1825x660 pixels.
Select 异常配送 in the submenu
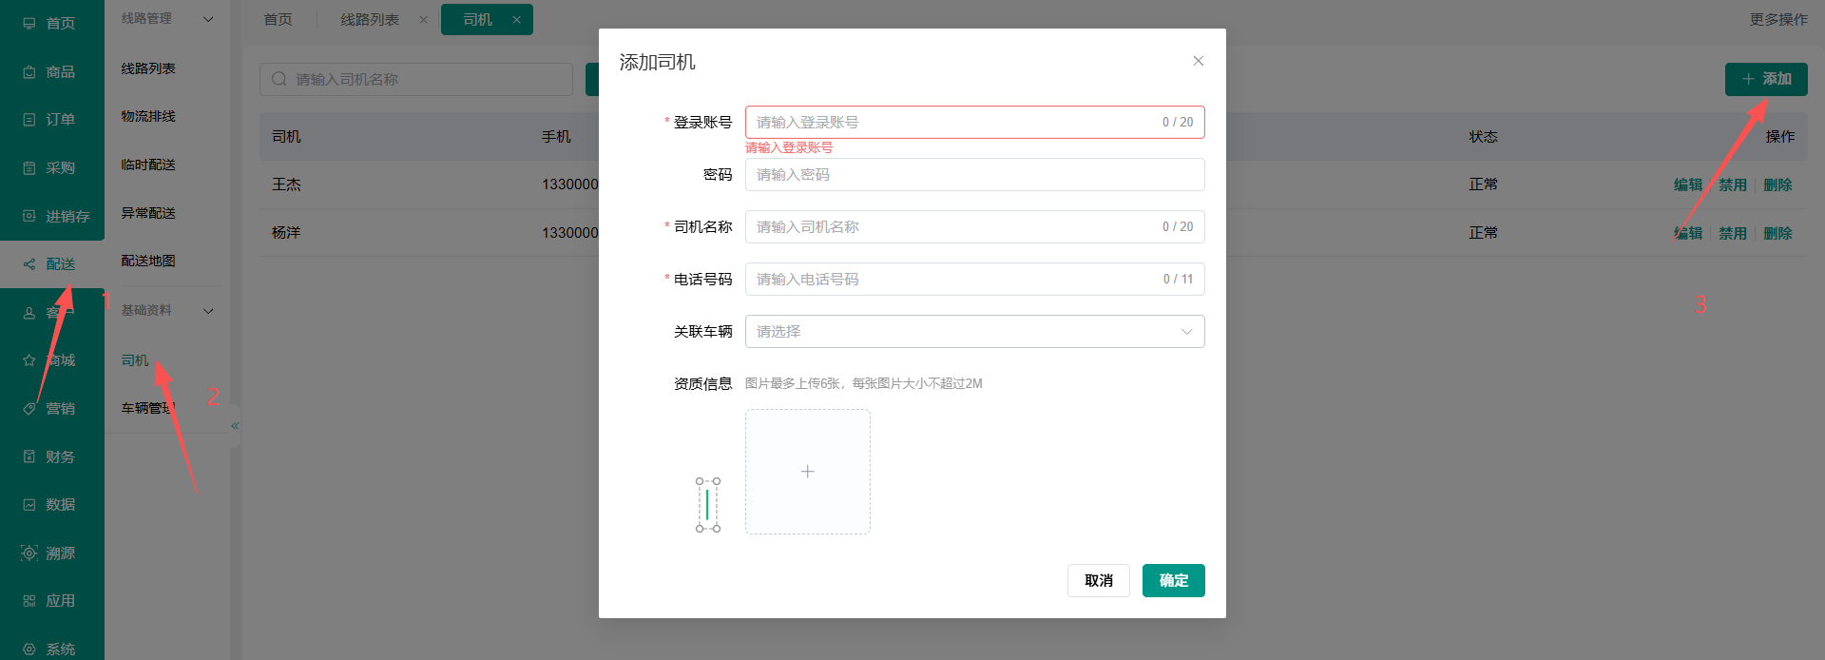[148, 213]
